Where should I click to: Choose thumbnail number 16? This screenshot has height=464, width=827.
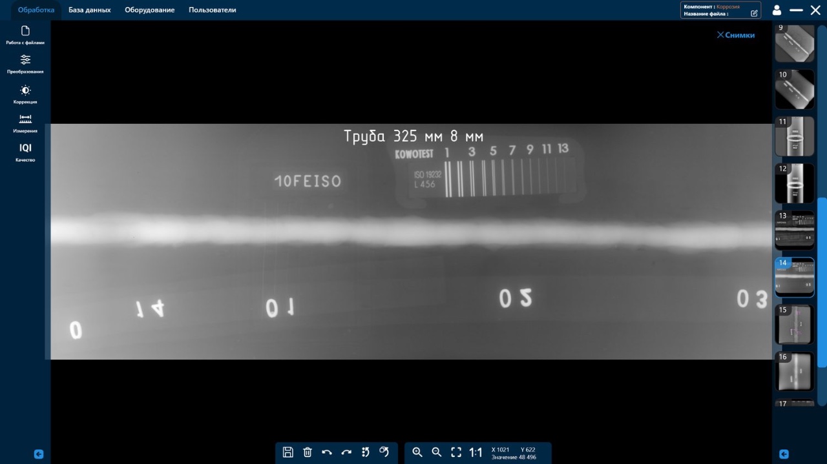pos(795,372)
